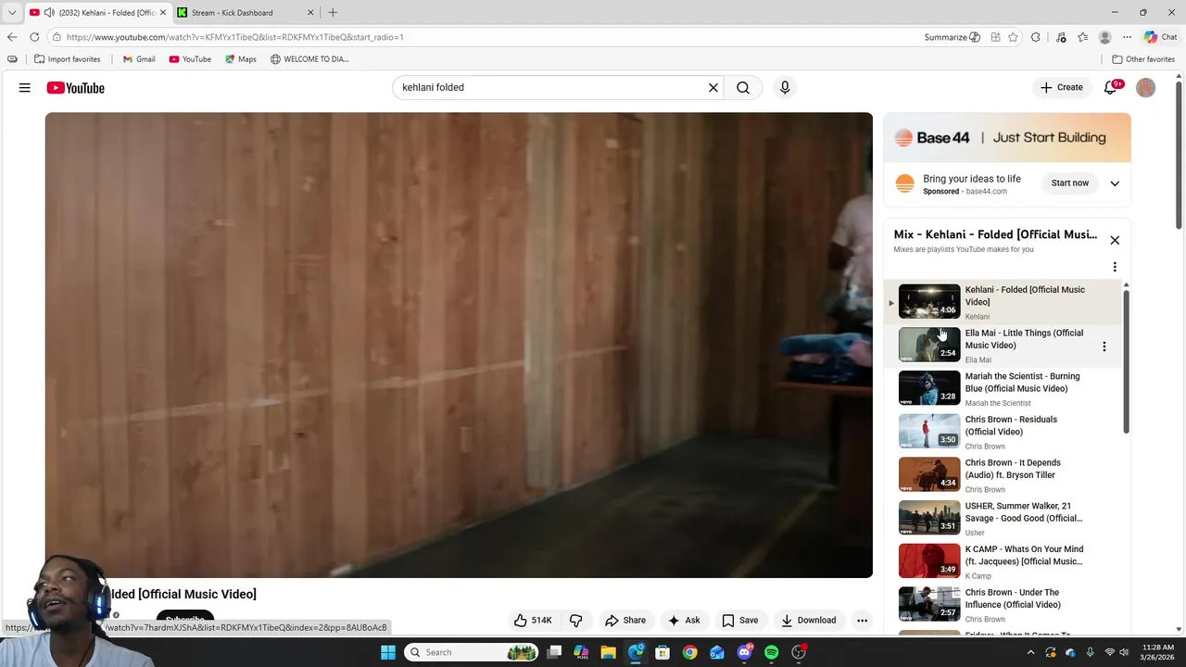Click the Base44 banner ad image
This screenshot has width=1186, height=667.
[1007, 138]
